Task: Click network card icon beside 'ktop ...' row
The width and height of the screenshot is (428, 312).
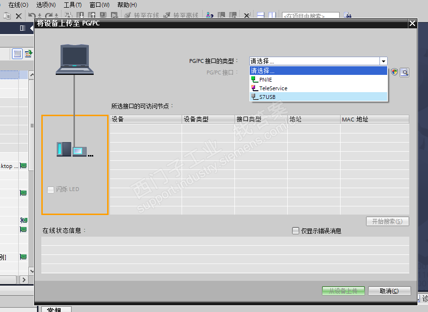Action: tap(23, 166)
